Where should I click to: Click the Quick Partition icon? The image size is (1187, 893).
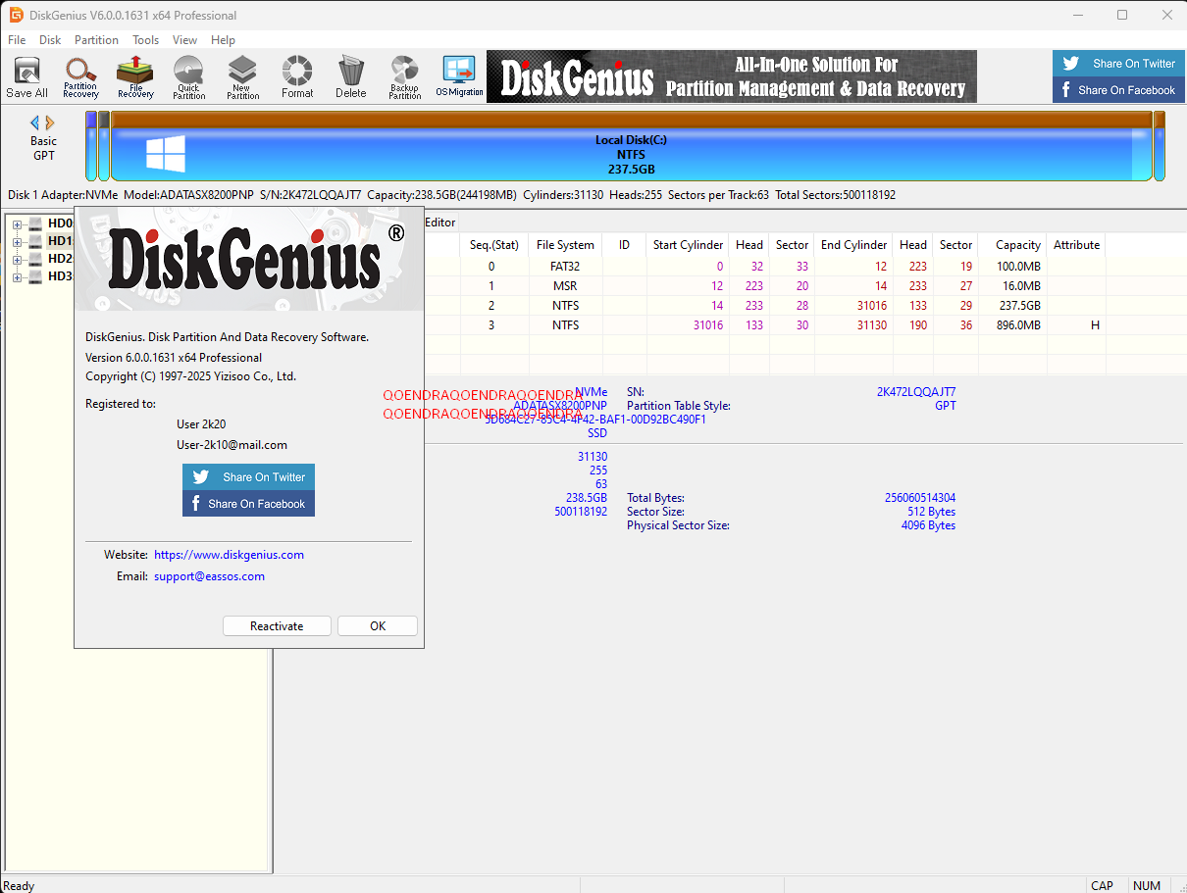point(188,77)
